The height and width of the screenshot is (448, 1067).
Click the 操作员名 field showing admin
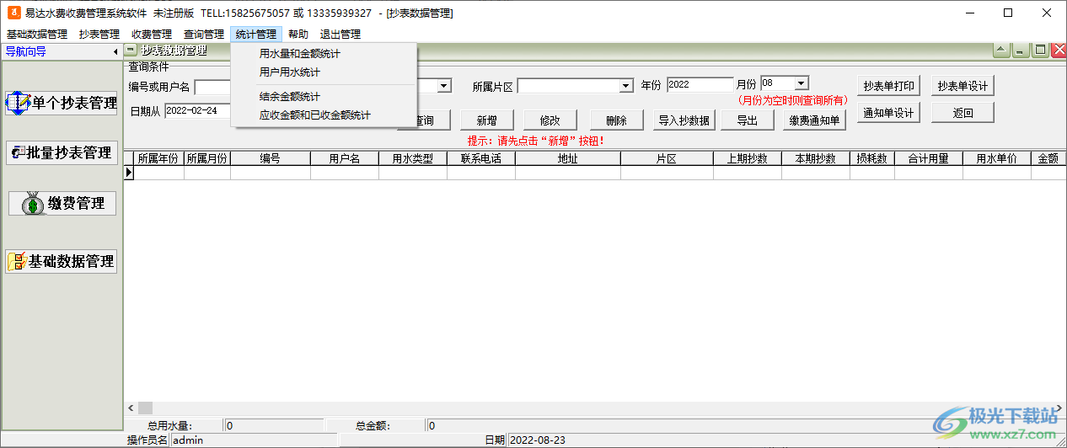(x=254, y=440)
